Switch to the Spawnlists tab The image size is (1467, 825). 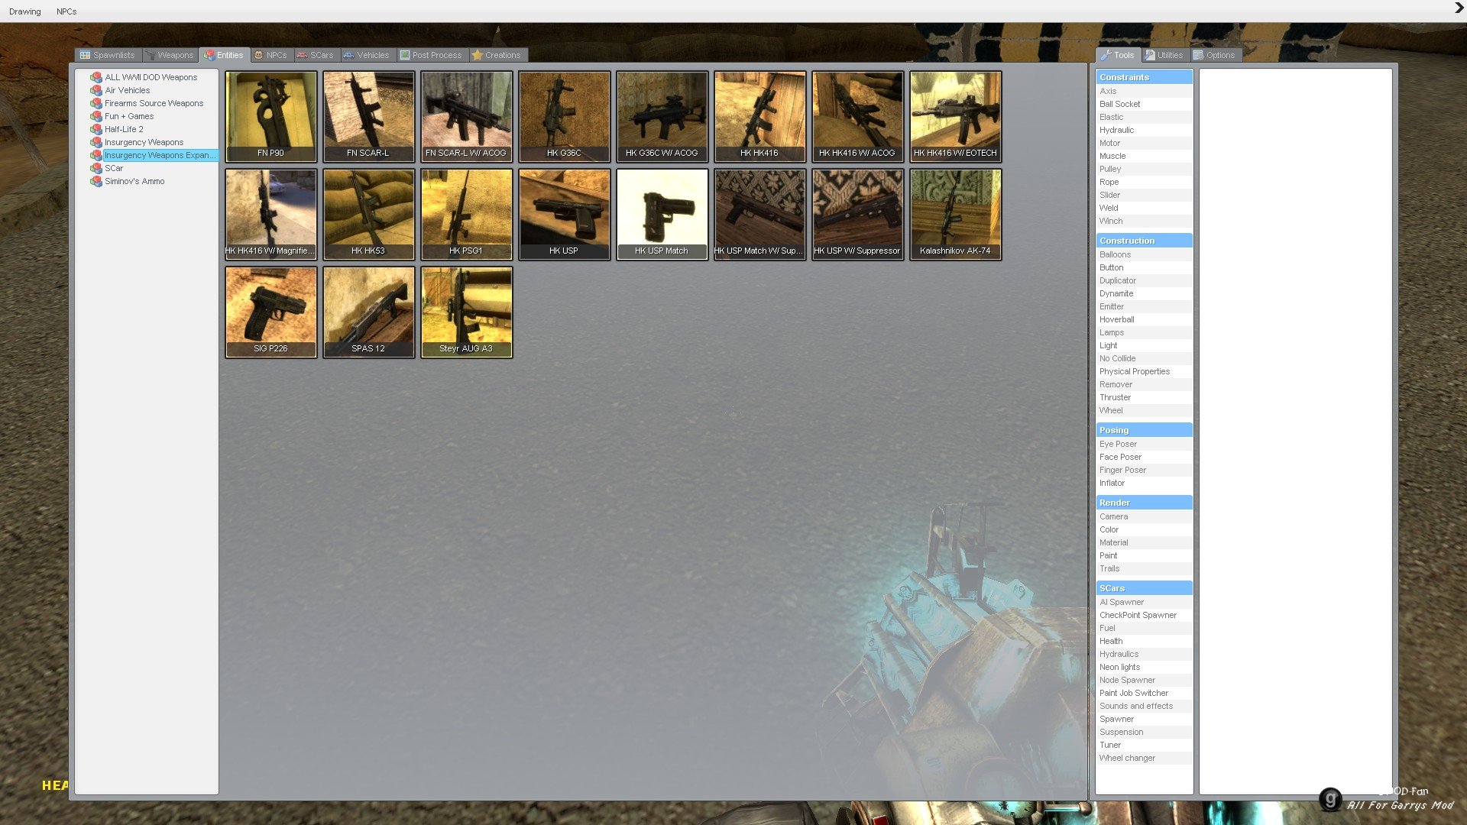coord(108,55)
